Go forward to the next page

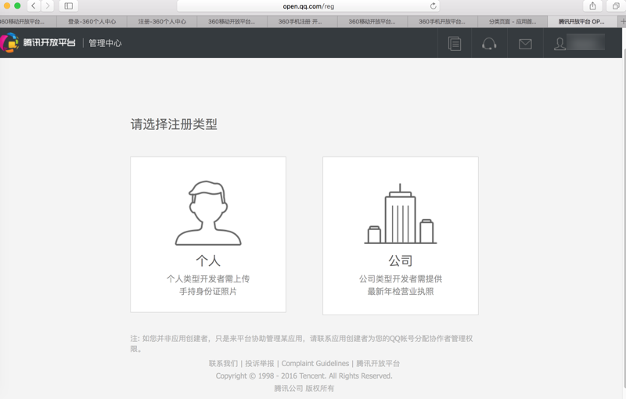click(48, 5)
